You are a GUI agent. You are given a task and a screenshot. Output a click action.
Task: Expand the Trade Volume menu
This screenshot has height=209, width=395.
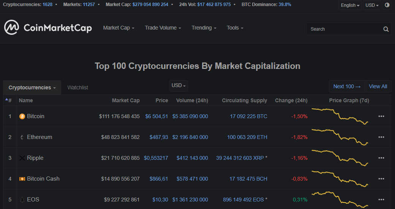click(x=163, y=28)
